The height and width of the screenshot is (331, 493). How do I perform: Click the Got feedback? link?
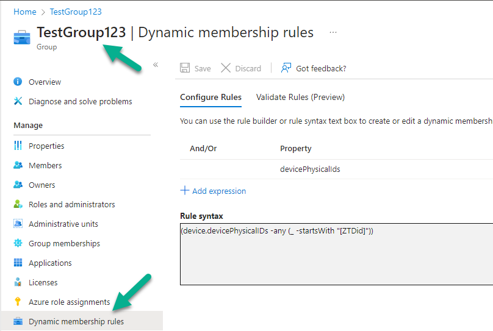321,68
